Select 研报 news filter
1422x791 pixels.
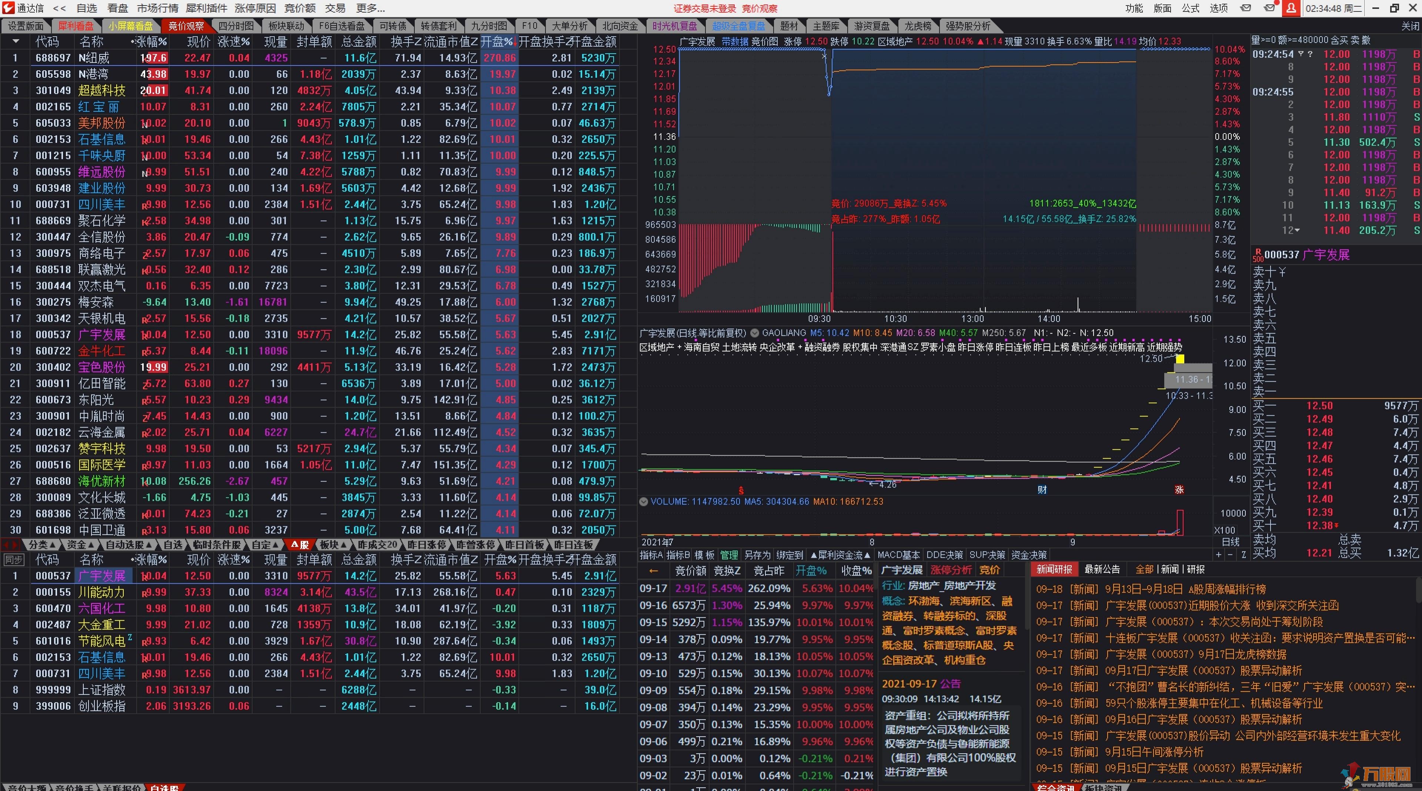1196,569
